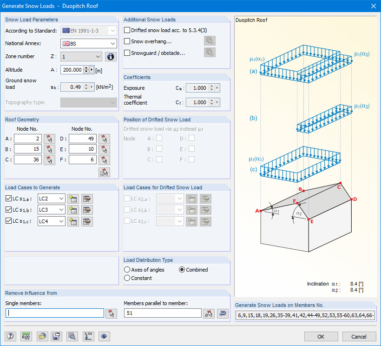Viewport: 381px width, 346px height.
Task: Confirm the dialog with OK
Action: (321, 336)
